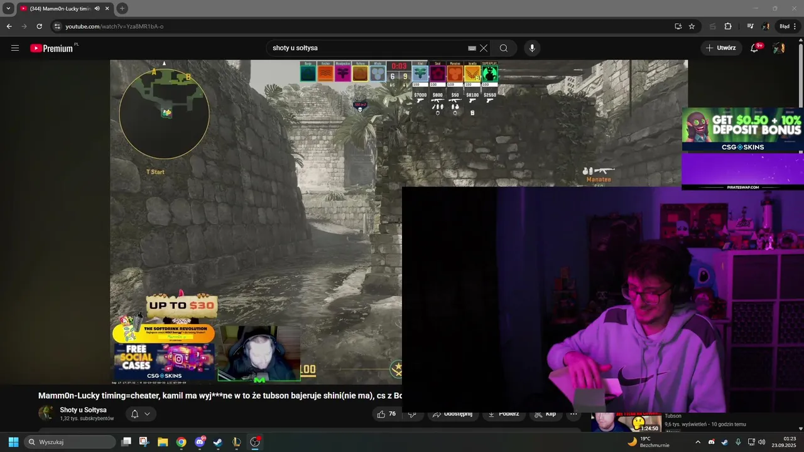Reload the page in Chrome
The height and width of the screenshot is (452, 804).
[39, 26]
